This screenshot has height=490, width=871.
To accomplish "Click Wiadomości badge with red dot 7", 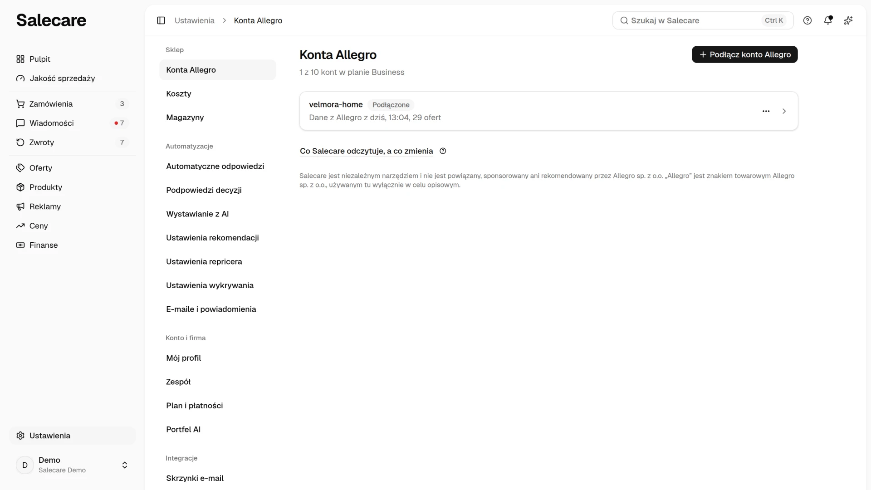I will [119, 123].
